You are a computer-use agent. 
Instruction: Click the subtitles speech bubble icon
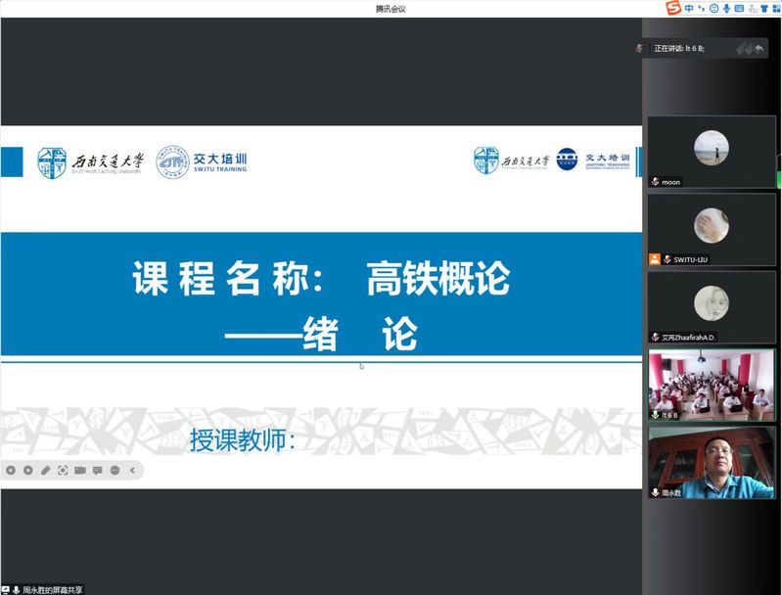(98, 471)
